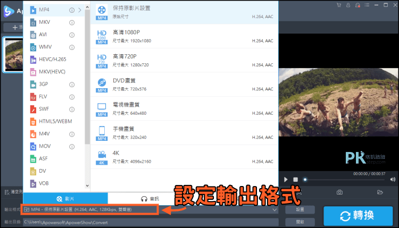This screenshot has height=228, width=399.
Task: Show info for WMV format
Action: point(72,47)
